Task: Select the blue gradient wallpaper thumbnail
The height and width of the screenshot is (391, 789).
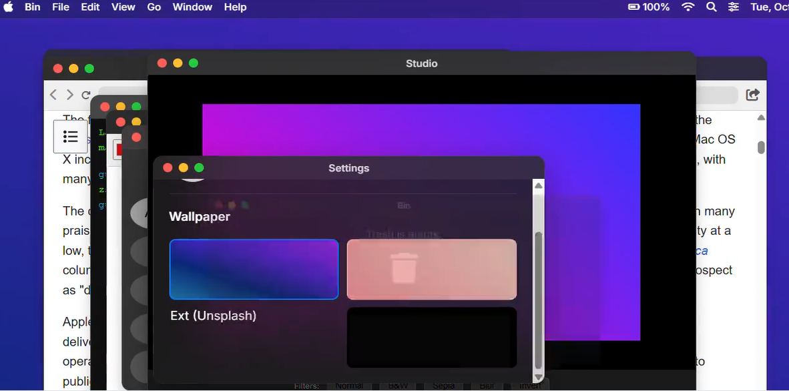Action: click(254, 269)
